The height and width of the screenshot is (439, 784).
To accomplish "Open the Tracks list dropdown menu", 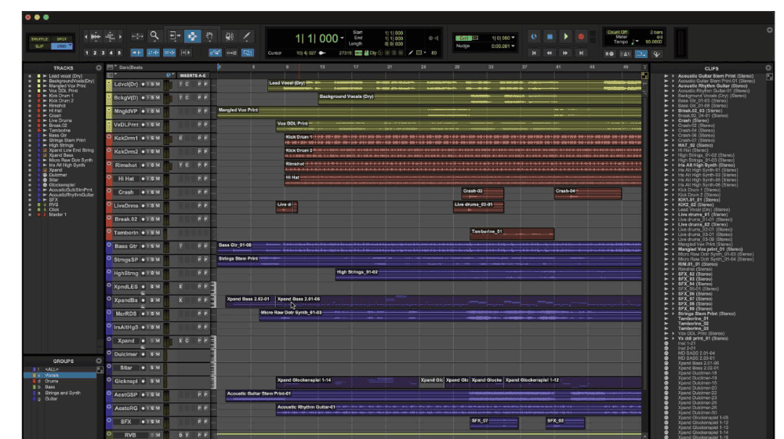I will [x=99, y=67].
